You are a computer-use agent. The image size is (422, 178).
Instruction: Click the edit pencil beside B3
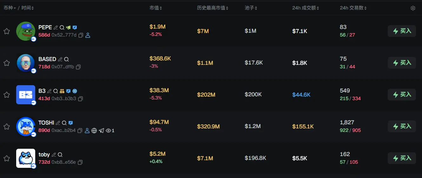click(49, 91)
